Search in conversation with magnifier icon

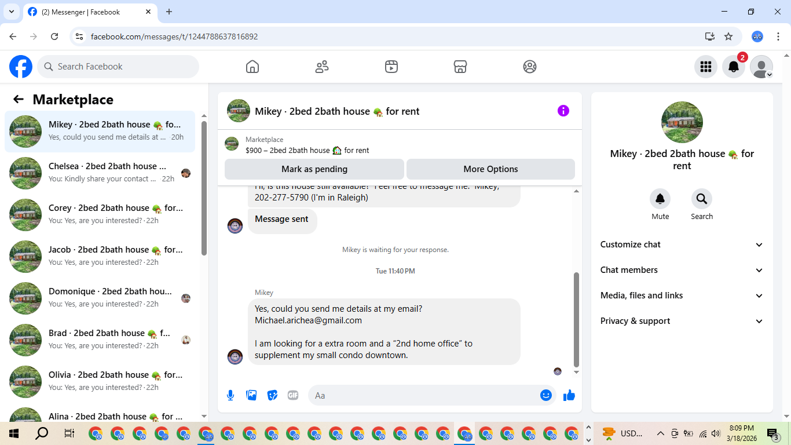pyautogui.click(x=702, y=199)
